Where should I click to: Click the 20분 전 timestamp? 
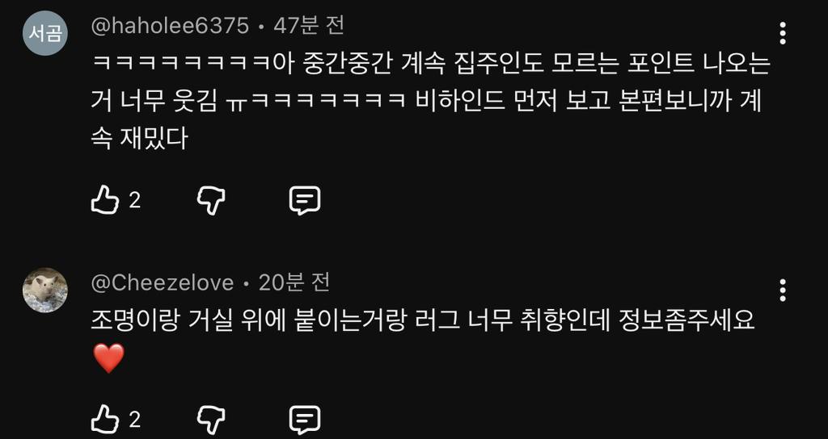click(x=294, y=283)
